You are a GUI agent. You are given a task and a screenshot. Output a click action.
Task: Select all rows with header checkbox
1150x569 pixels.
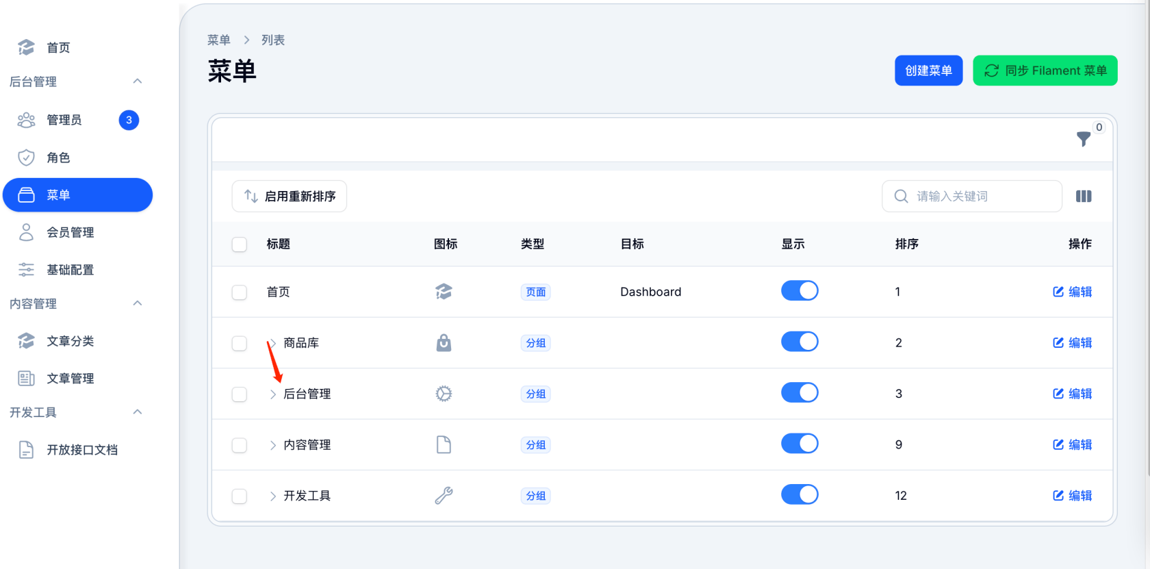240,244
